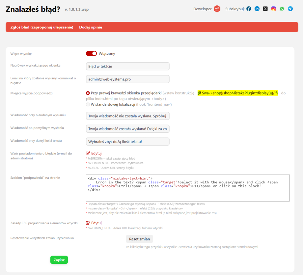Select 'Przy prawej krawędzi okienka przeglądarki' radio

tap(88, 93)
